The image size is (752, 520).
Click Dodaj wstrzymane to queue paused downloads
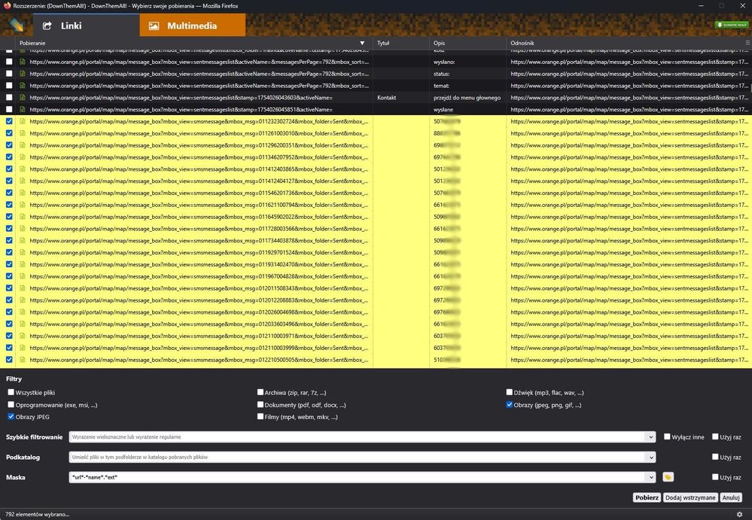pyautogui.click(x=690, y=497)
